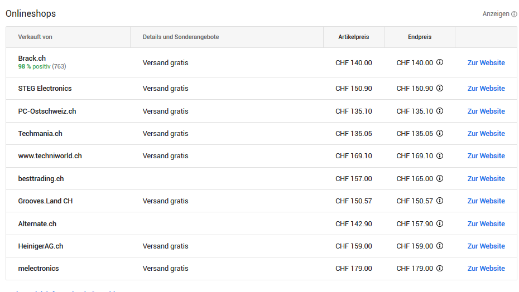Click the Artikelpreis column header

(353, 37)
